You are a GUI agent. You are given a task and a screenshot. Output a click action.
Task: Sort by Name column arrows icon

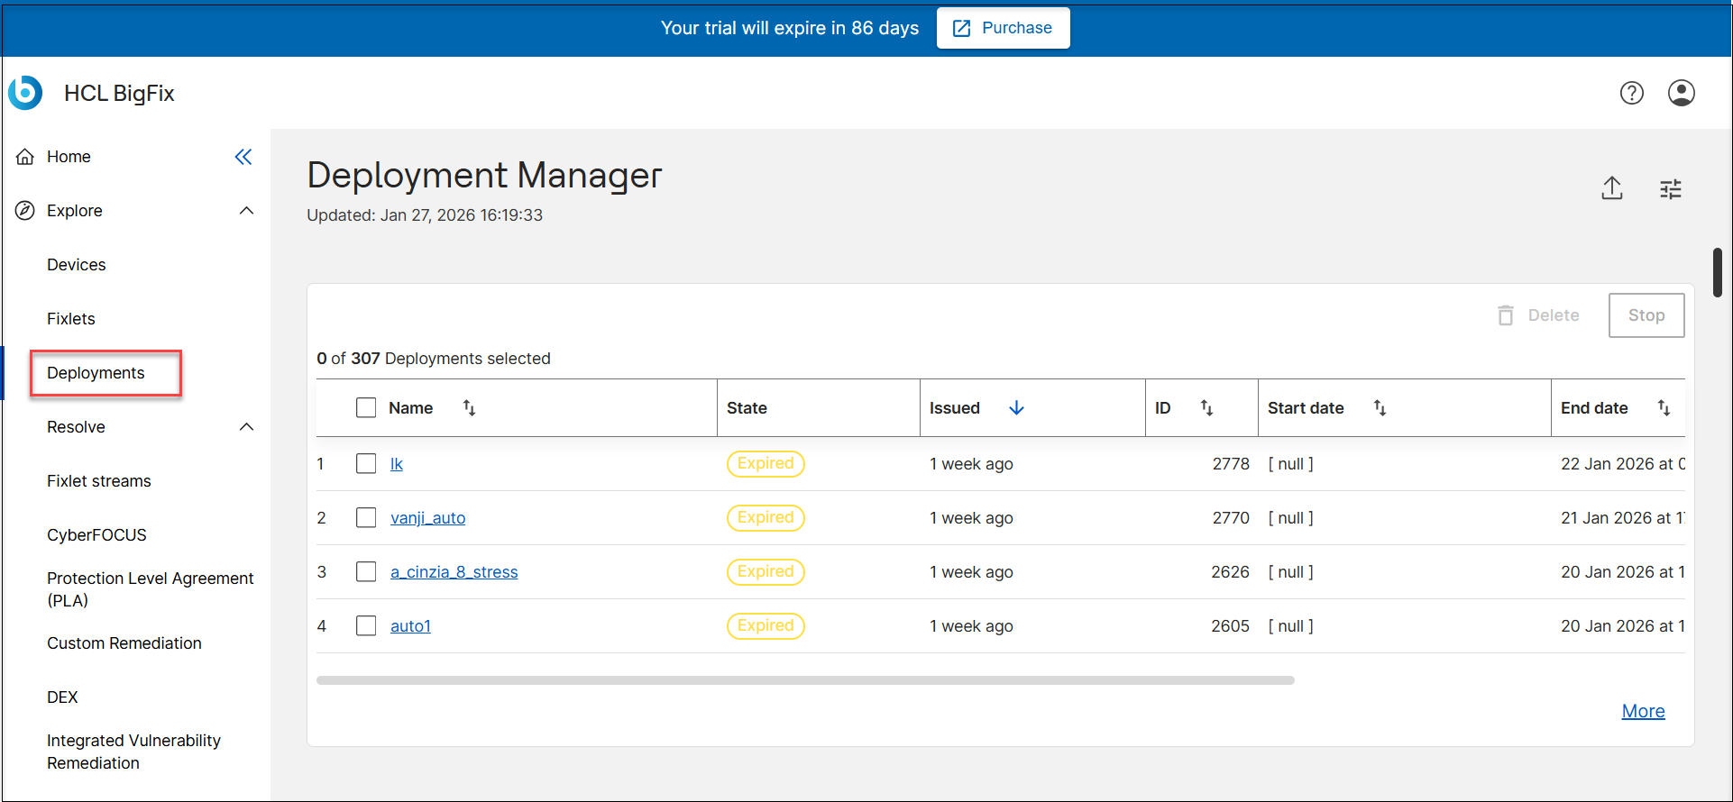click(x=469, y=408)
